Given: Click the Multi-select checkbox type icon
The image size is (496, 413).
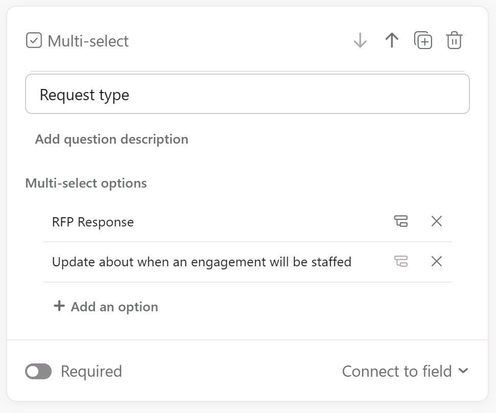Looking at the screenshot, I should [x=34, y=40].
